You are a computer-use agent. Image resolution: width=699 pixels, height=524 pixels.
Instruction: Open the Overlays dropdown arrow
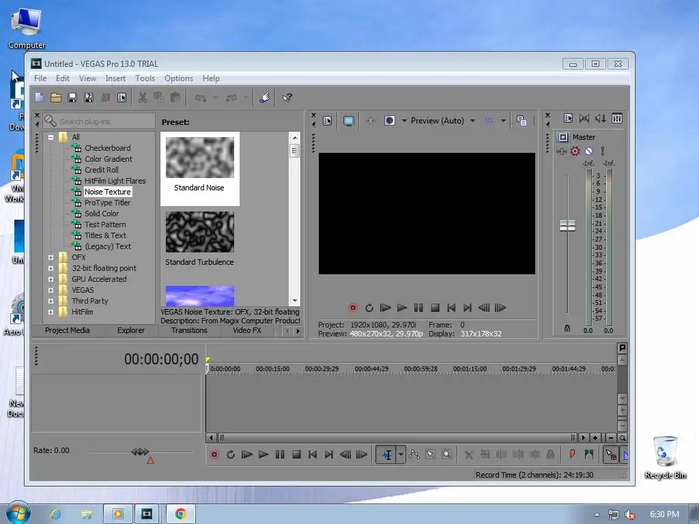point(503,121)
